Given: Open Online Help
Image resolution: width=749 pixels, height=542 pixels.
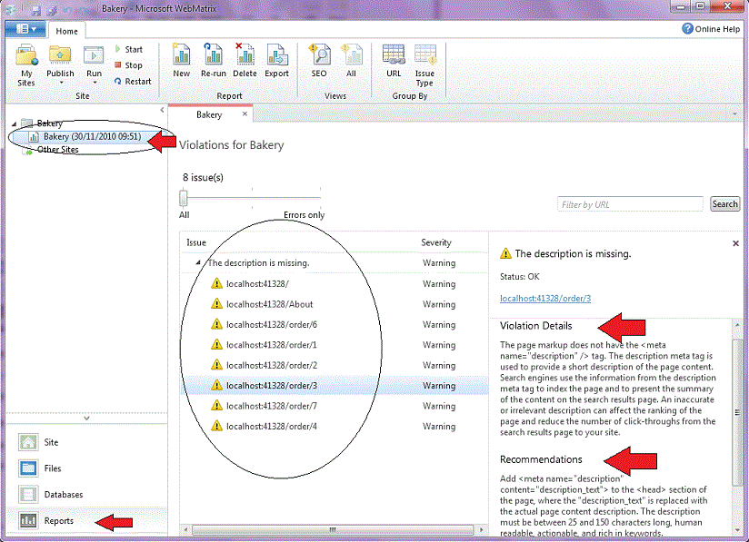Looking at the screenshot, I should [x=711, y=29].
